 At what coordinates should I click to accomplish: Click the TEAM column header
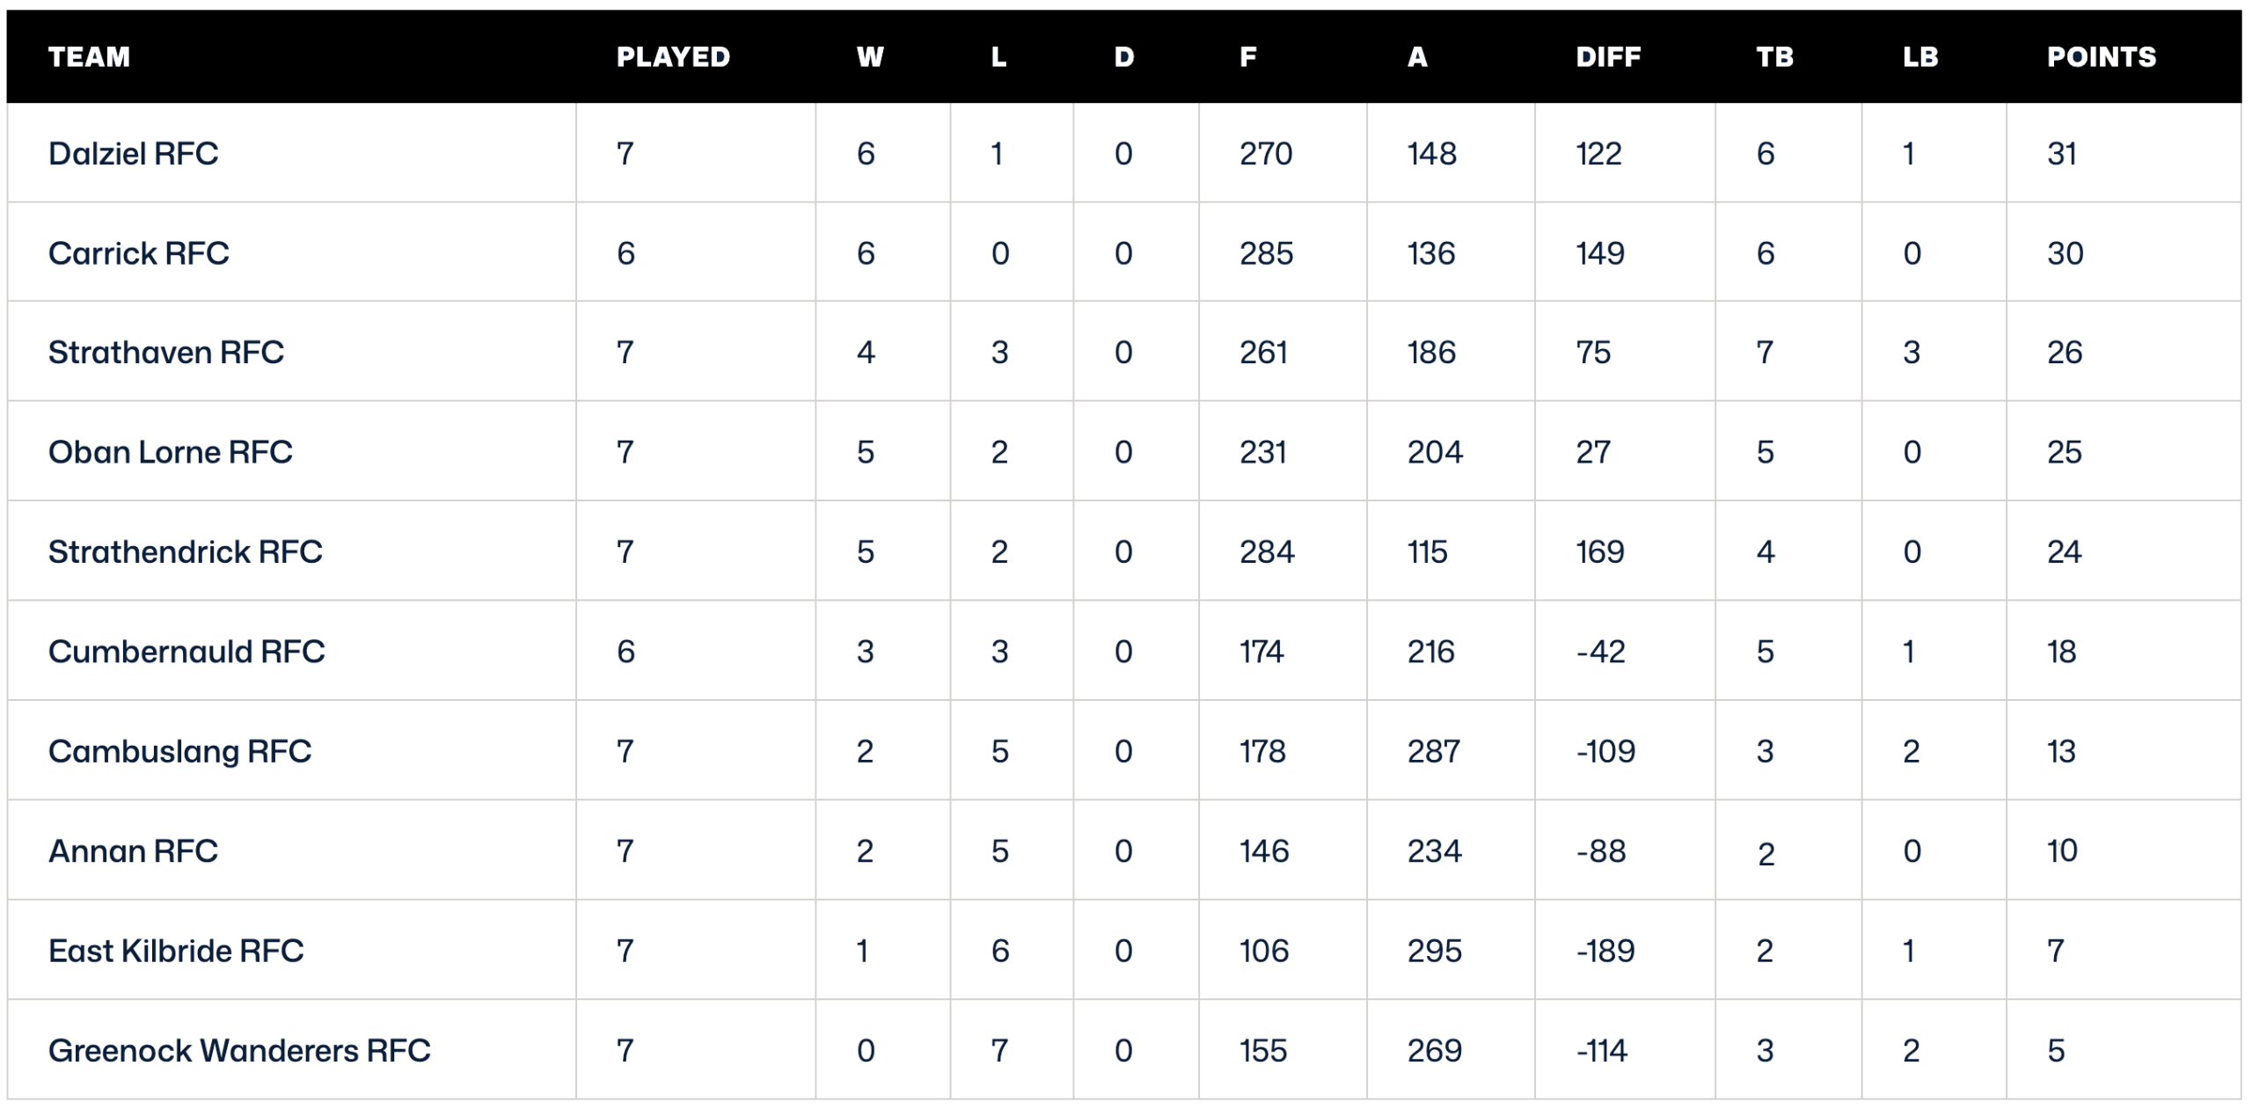coord(89,57)
